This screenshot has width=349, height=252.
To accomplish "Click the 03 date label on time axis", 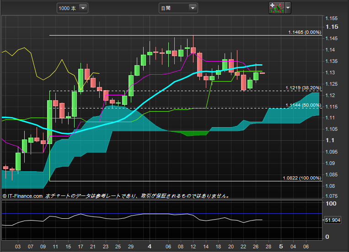I will (x=18, y=247).
